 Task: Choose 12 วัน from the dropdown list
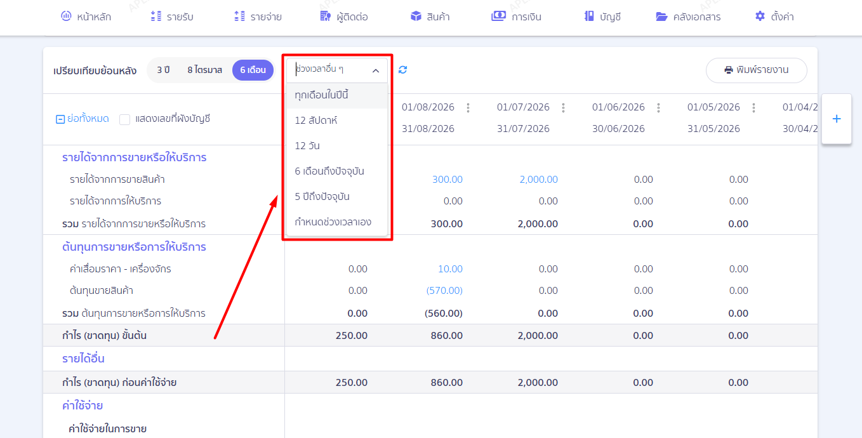click(x=337, y=146)
